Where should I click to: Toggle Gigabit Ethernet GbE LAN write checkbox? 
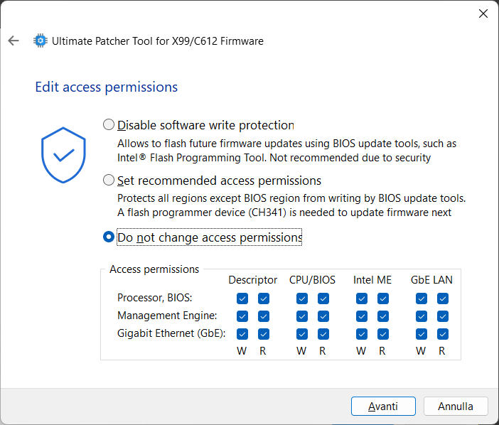pos(422,334)
